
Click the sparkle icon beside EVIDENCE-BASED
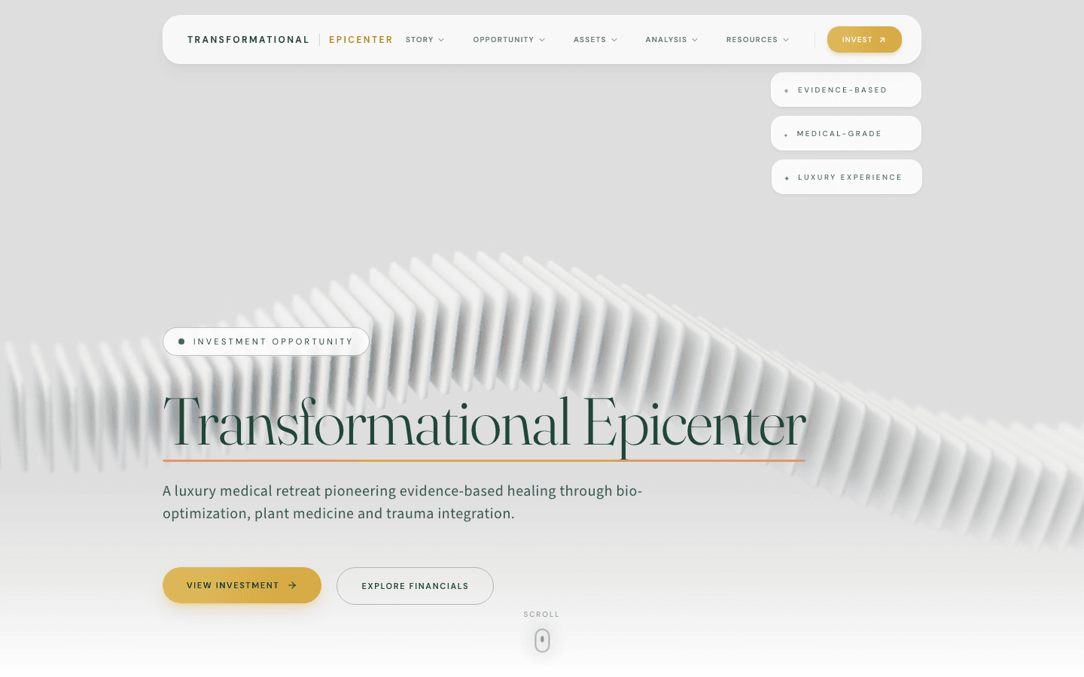click(787, 90)
